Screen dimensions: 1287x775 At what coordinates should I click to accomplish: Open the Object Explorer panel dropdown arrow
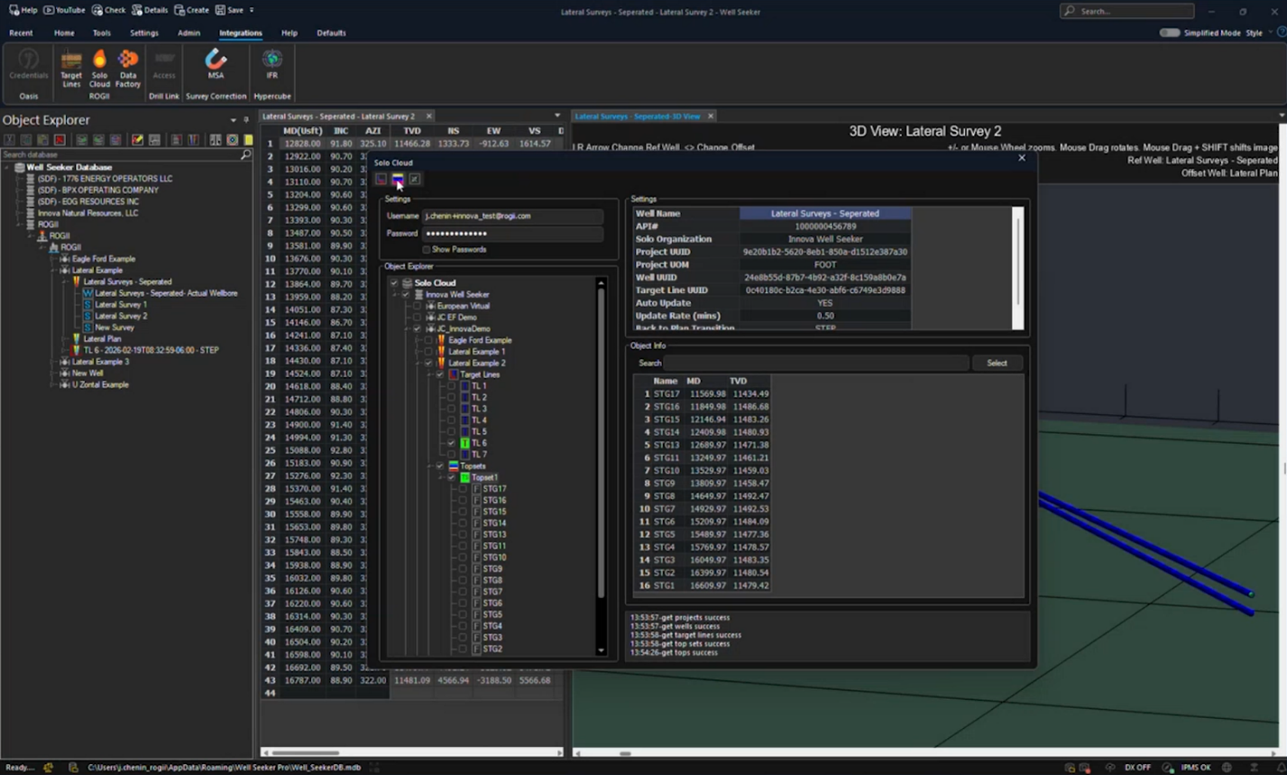click(x=234, y=120)
